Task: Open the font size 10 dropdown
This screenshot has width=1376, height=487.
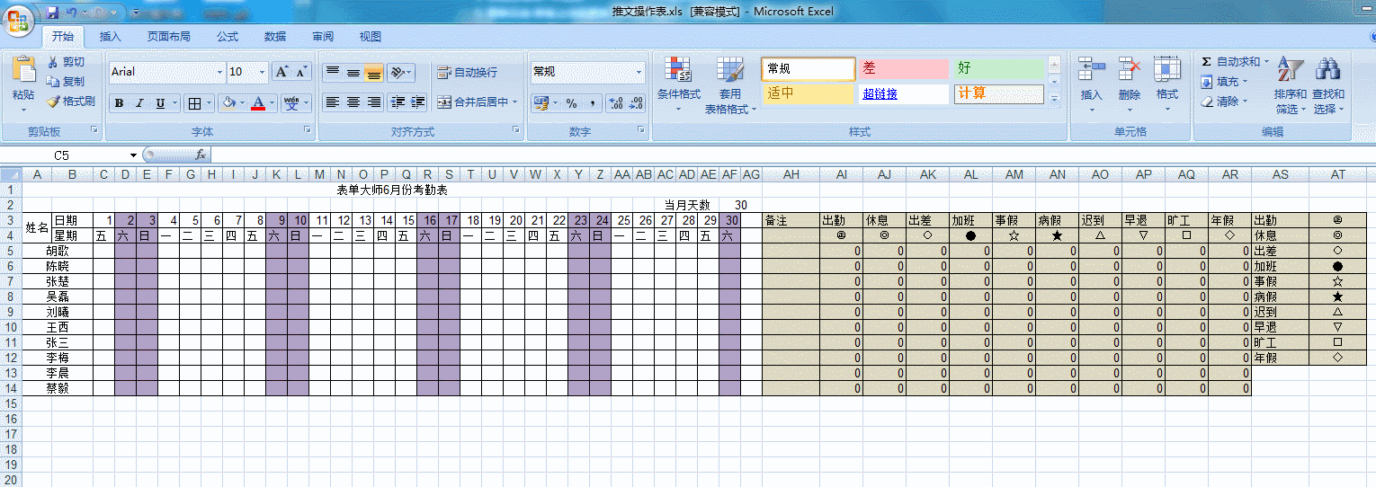Action: (263, 72)
